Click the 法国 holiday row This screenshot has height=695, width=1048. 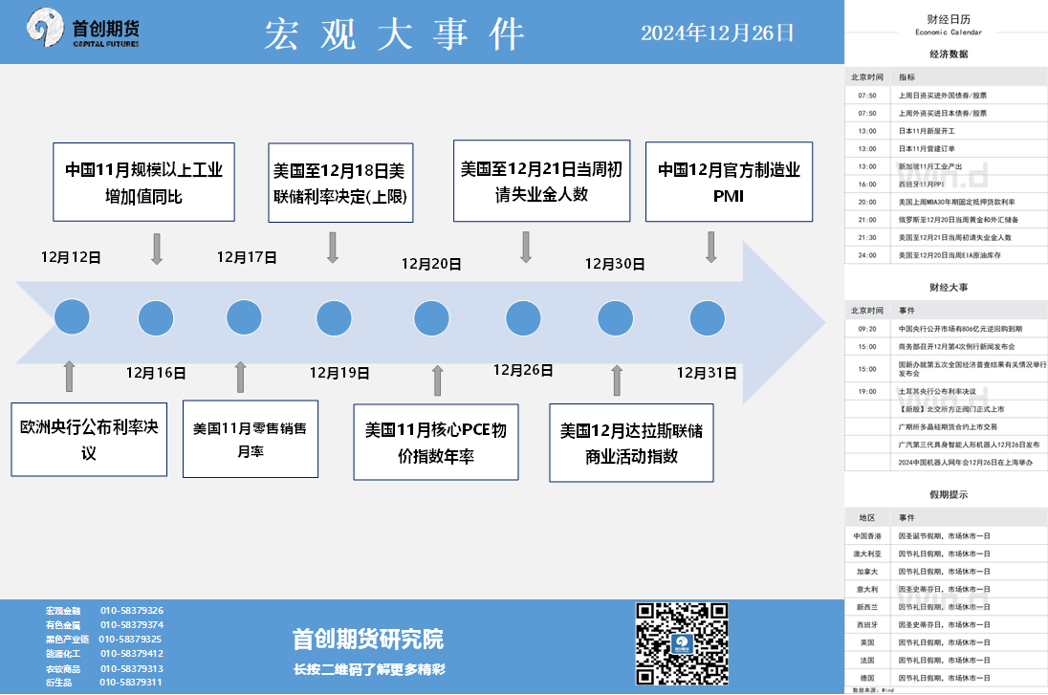point(947,661)
